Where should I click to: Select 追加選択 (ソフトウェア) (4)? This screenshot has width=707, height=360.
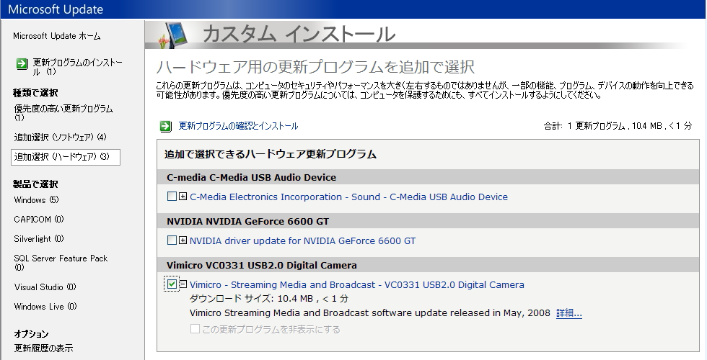tap(60, 138)
